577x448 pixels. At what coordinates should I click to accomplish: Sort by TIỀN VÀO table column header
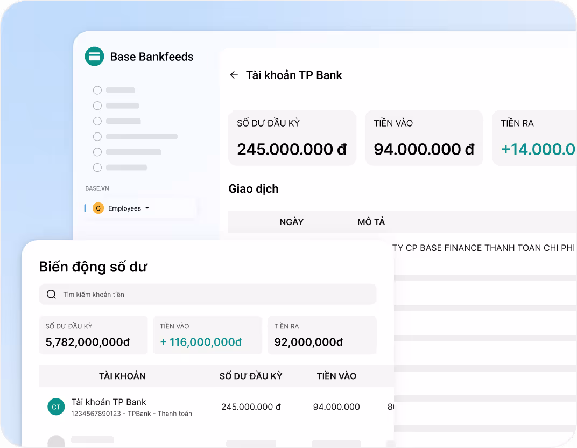point(336,376)
